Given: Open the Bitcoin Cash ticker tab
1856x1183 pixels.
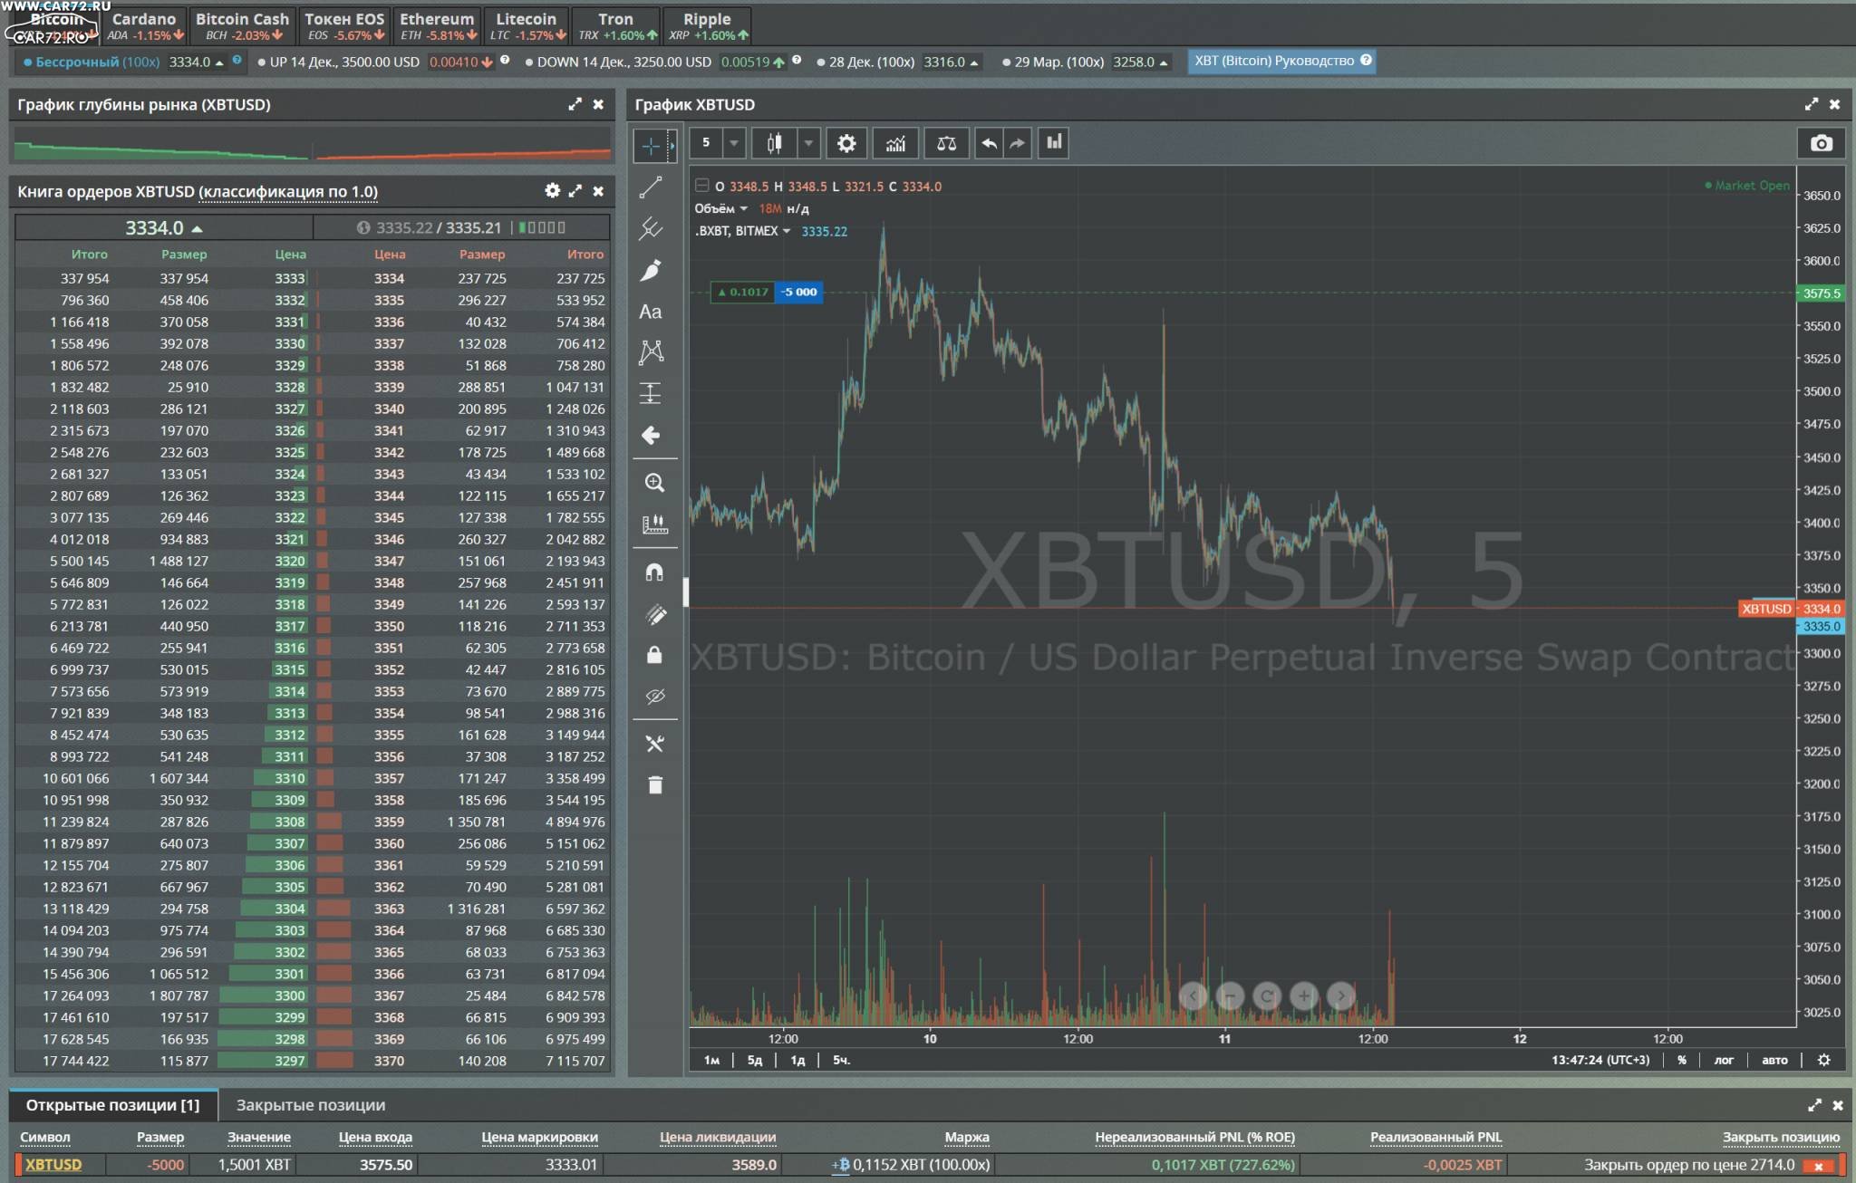Looking at the screenshot, I should [x=242, y=25].
